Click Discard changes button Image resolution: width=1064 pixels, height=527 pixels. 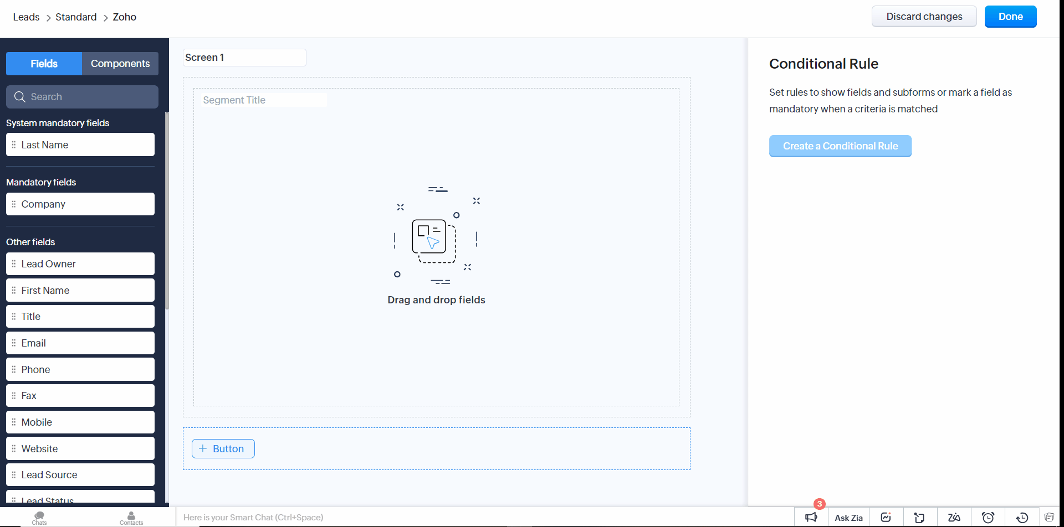pyautogui.click(x=924, y=17)
